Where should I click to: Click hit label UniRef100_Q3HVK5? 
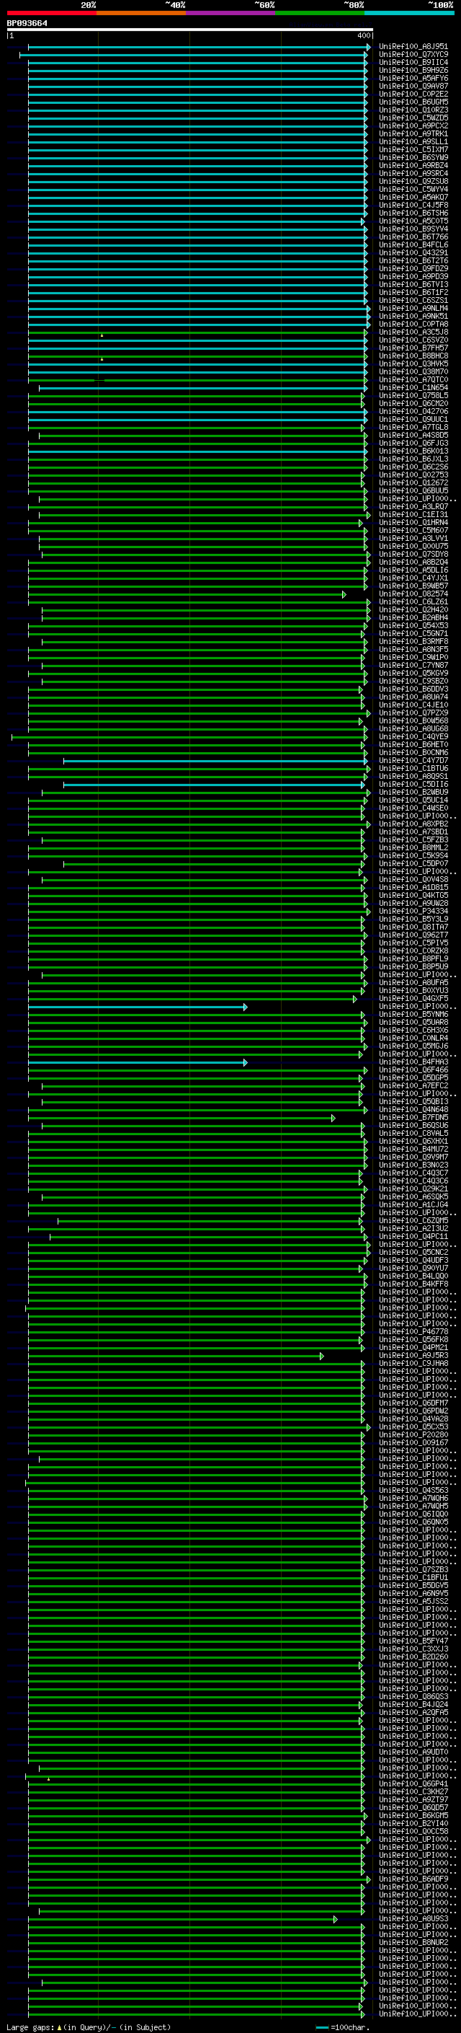413,363
